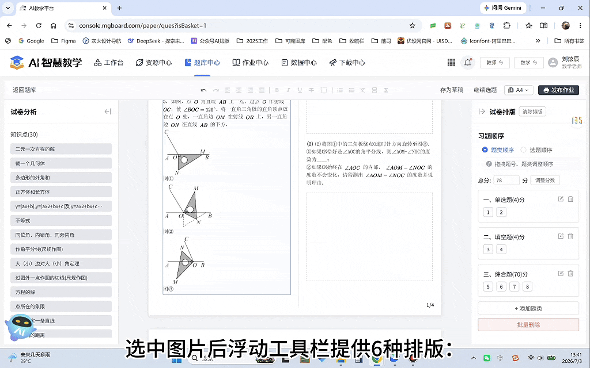
Task: Edit the 综合题 section
Action: click(561, 273)
